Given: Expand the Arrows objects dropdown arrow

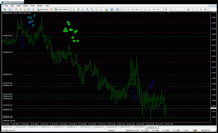Looking at the screenshot, I should pyautogui.click(x=208, y=9).
